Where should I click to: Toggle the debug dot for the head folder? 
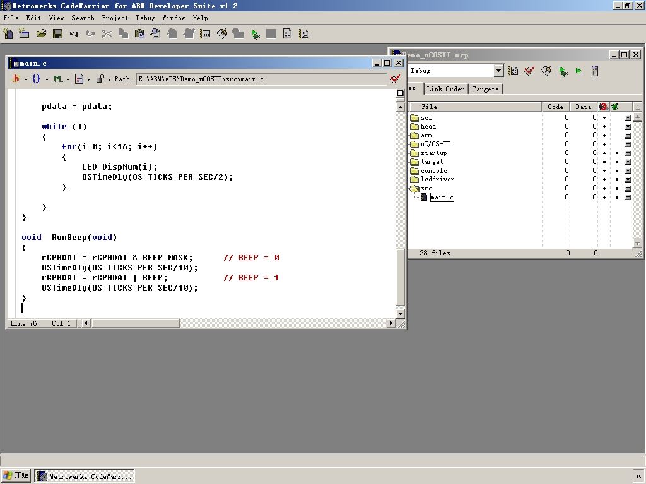pos(604,126)
